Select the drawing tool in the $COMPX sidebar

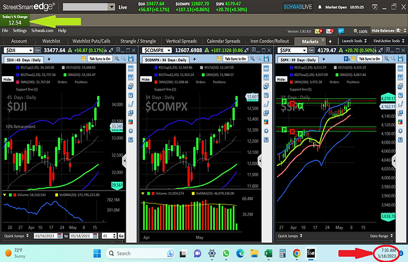click(x=266, y=104)
